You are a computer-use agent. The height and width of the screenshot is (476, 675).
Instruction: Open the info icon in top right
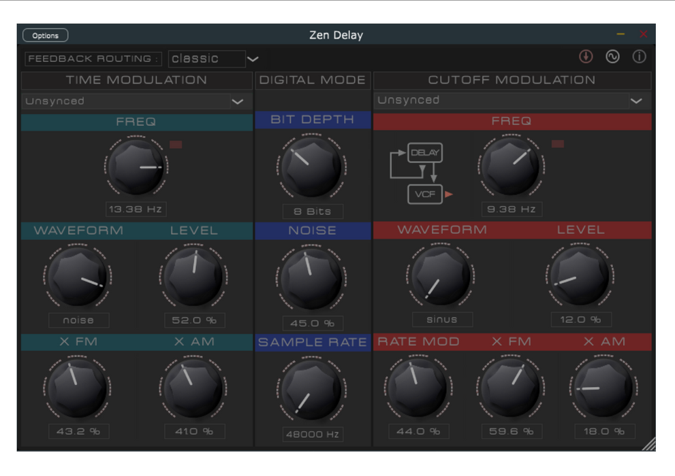[639, 57]
